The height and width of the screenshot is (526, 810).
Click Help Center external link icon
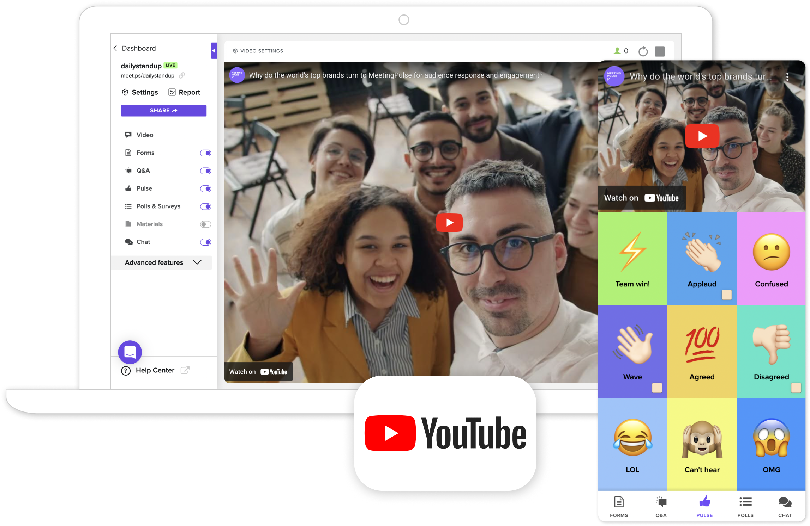(185, 370)
